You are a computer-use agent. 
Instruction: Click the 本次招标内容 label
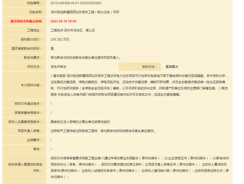(x=31, y=85)
